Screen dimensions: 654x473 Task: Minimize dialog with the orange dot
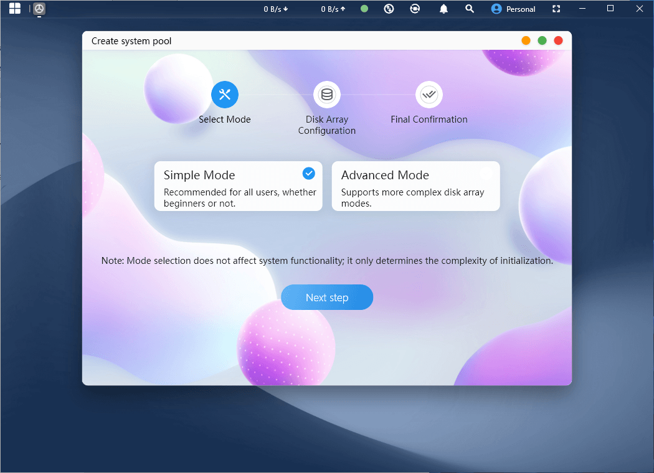[526, 40]
